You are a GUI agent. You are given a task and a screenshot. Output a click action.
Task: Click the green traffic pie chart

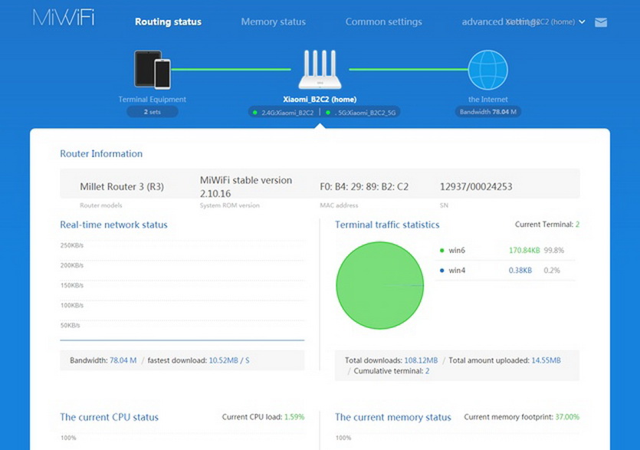379,285
